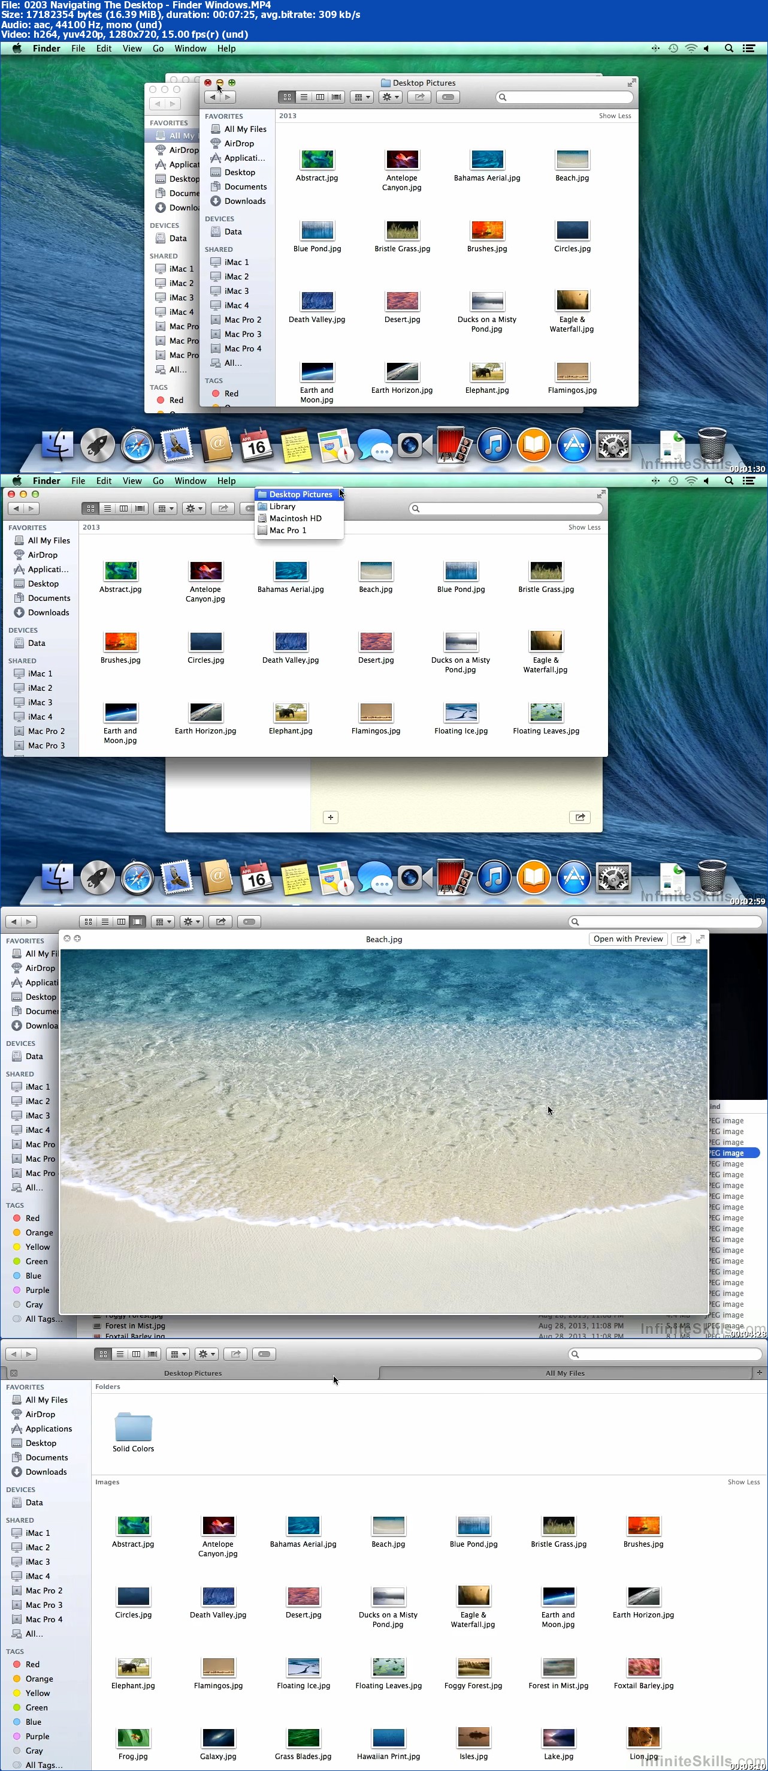Open AirDrop in the titled Desktop Pictures sidebar
The image size is (768, 1771).
(x=239, y=143)
